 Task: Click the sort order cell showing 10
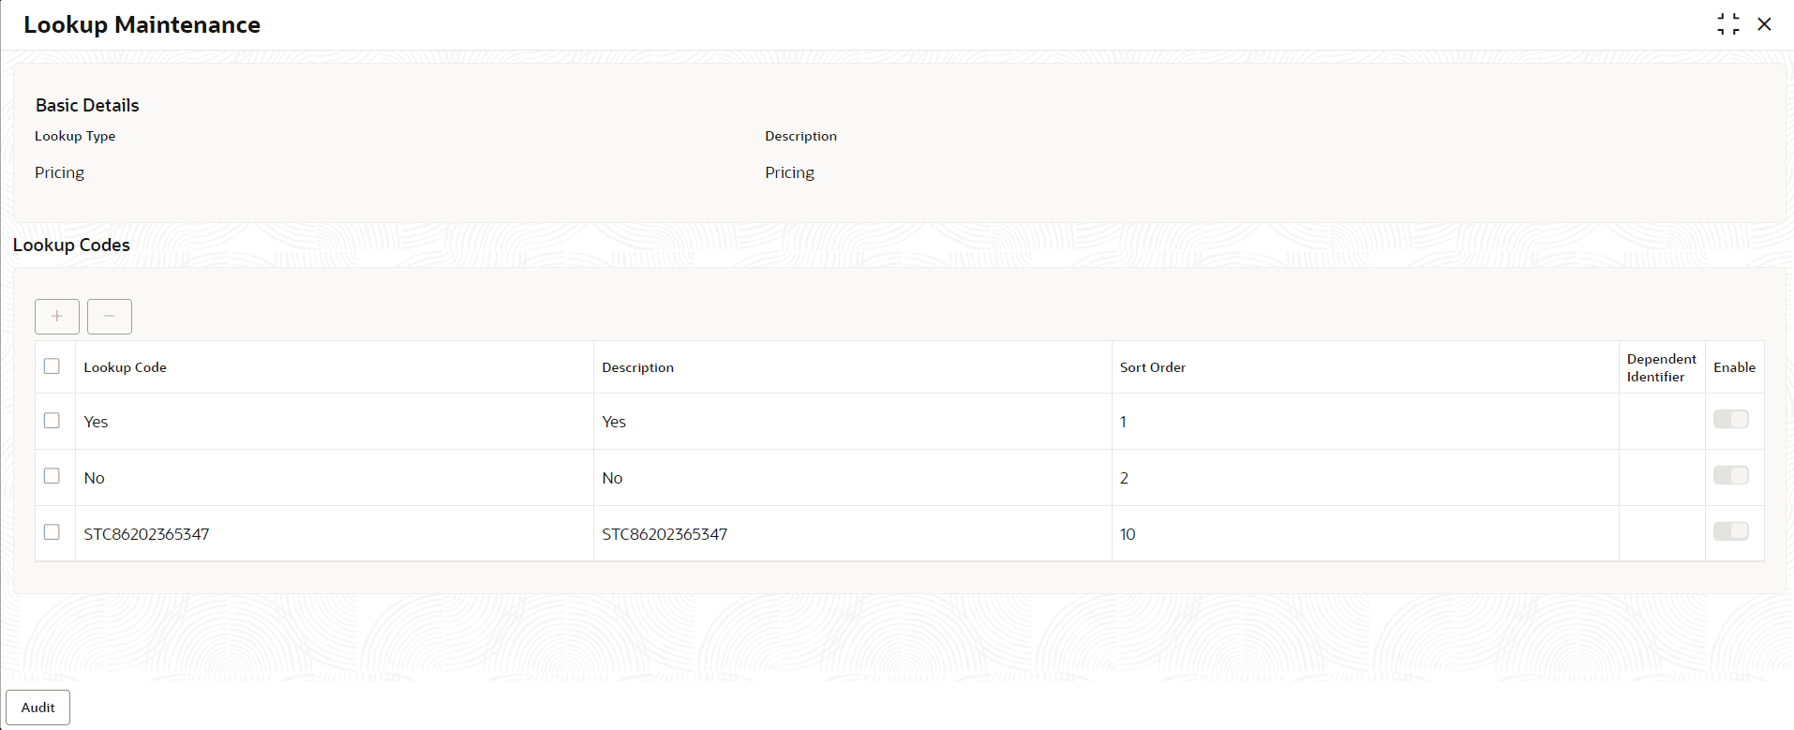pos(1128,534)
